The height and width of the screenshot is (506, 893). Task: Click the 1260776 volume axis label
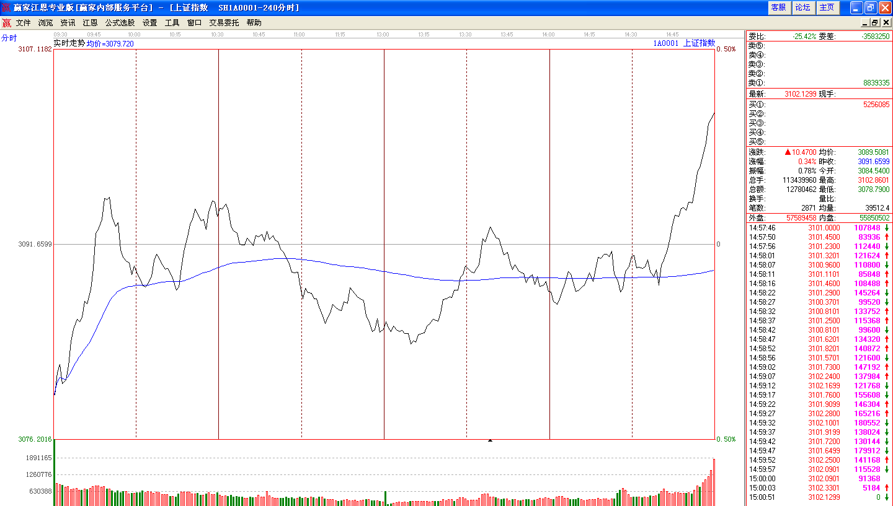click(38, 474)
